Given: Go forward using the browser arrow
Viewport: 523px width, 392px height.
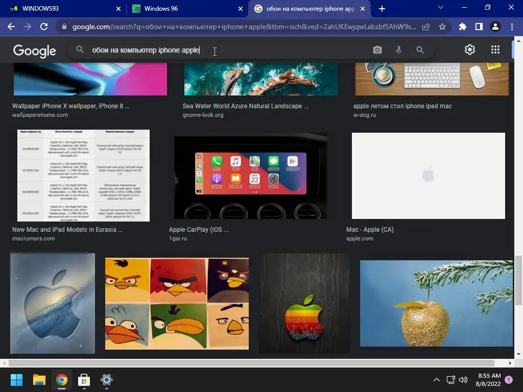Looking at the screenshot, I should click(28, 27).
